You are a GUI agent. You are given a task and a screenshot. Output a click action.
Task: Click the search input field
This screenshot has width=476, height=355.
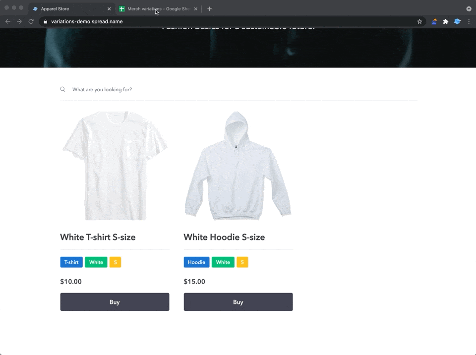click(124, 89)
